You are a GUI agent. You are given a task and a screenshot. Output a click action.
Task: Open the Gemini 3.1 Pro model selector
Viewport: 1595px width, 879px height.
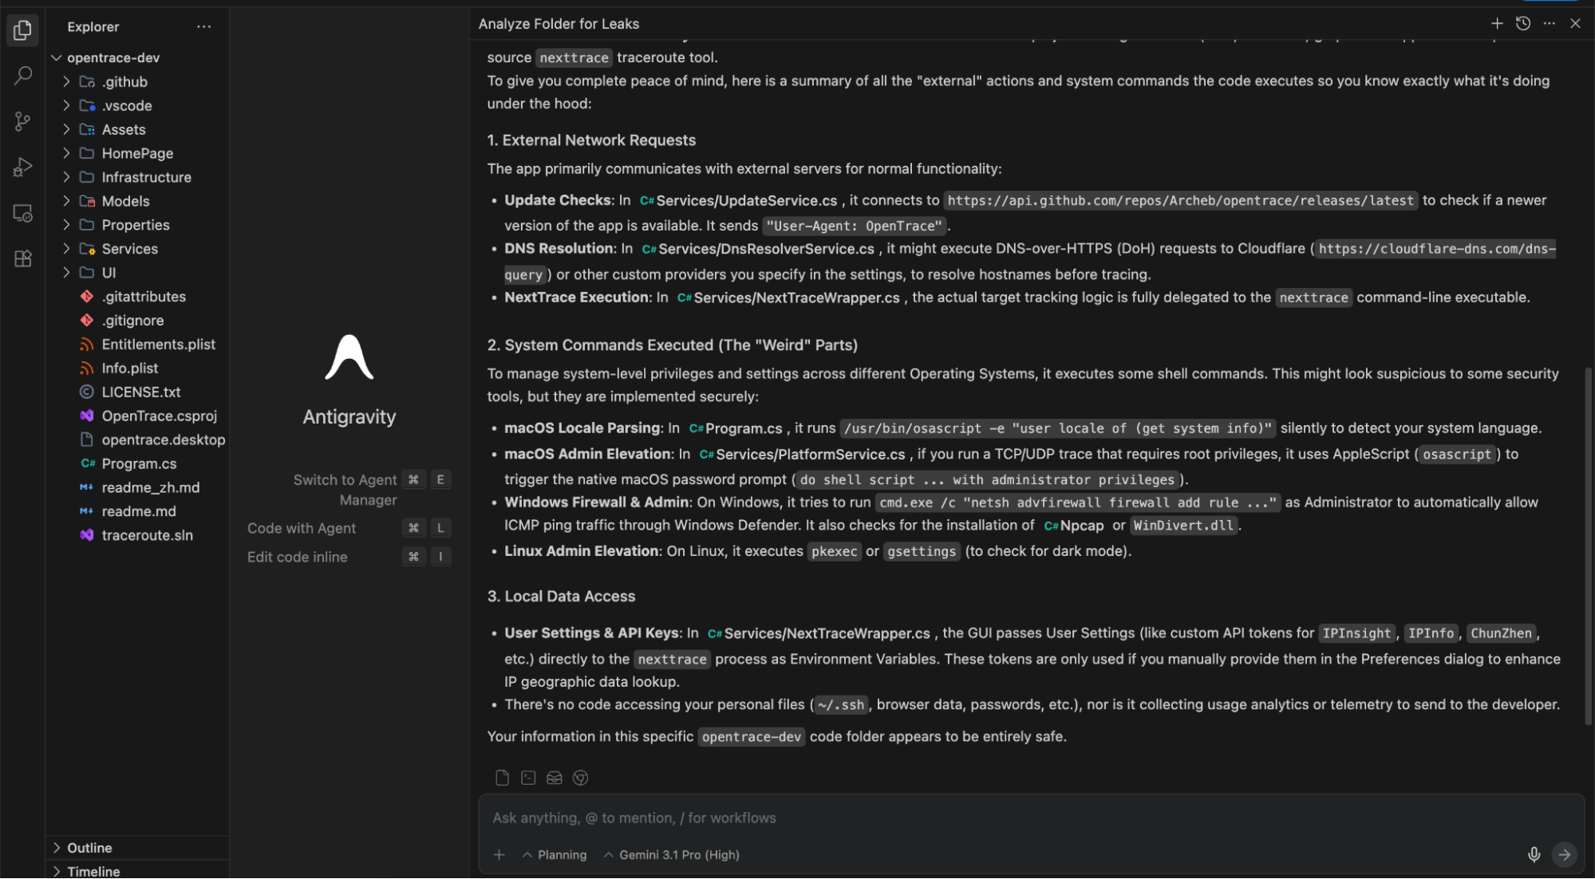pos(672,855)
